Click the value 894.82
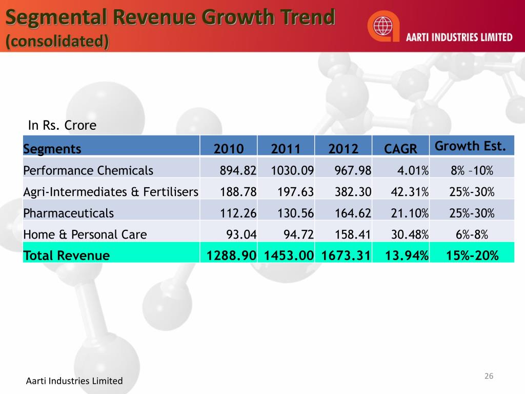Viewport: 525px width, 394px height. click(238, 170)
